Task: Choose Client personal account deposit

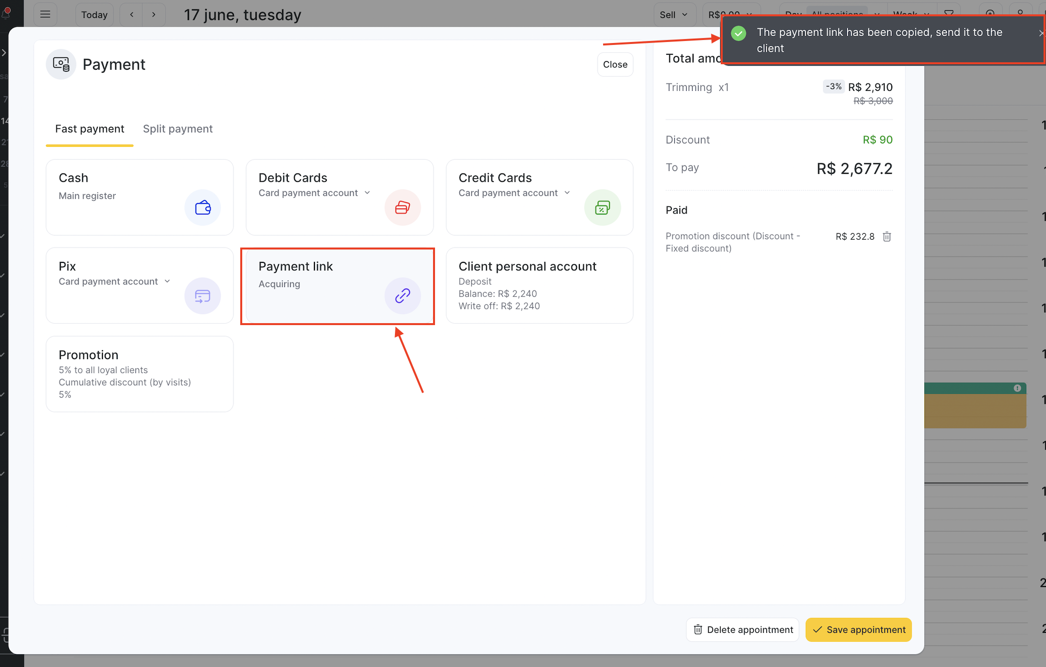Action: tap(539, 286)
